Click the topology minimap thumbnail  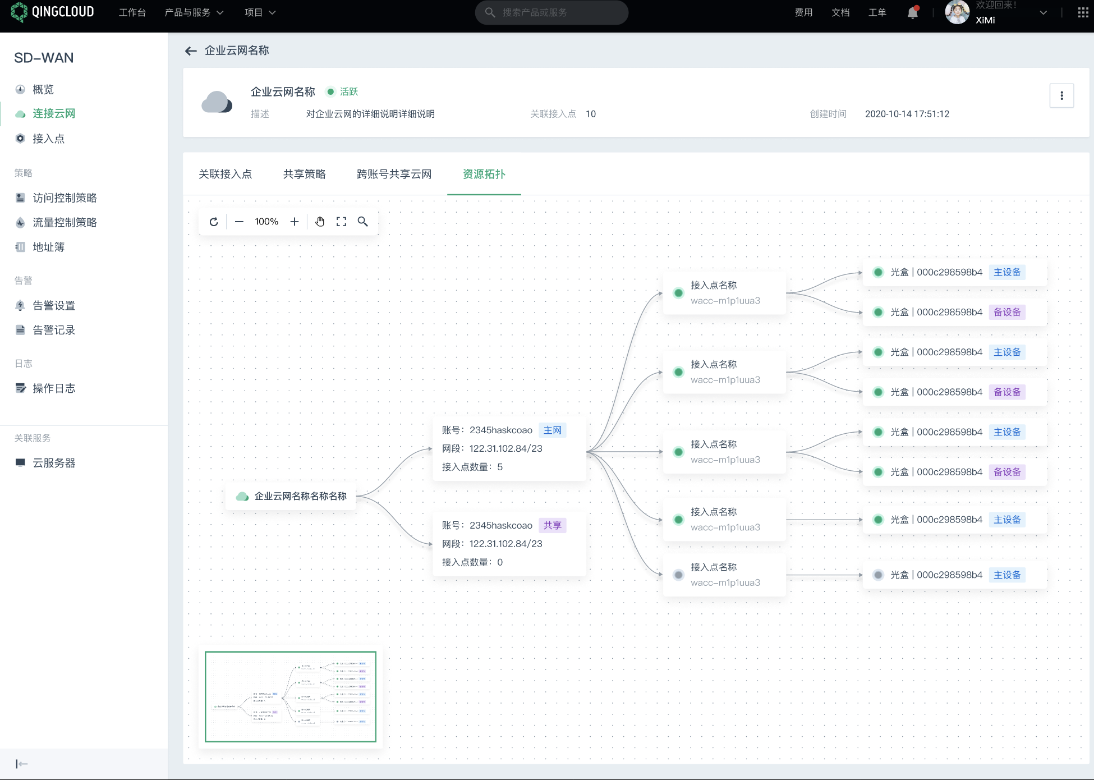[291, 696]
